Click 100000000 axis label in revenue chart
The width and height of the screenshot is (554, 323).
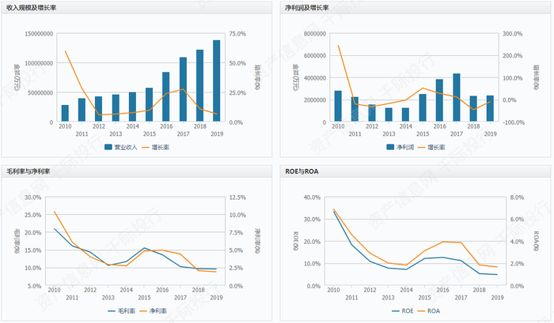39,63
